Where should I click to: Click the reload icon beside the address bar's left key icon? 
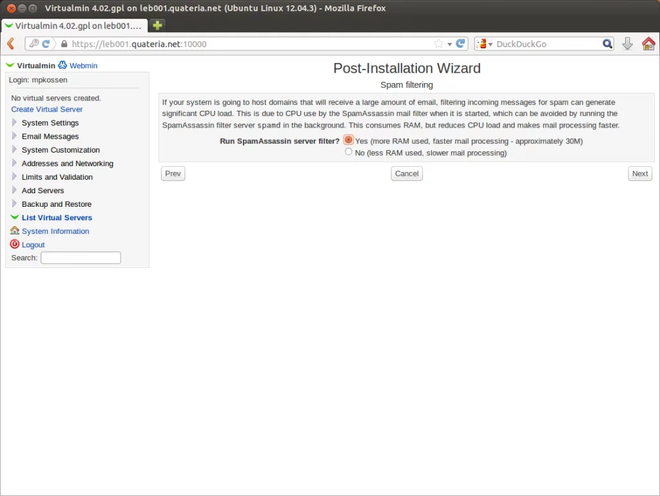tap(46, 44)
